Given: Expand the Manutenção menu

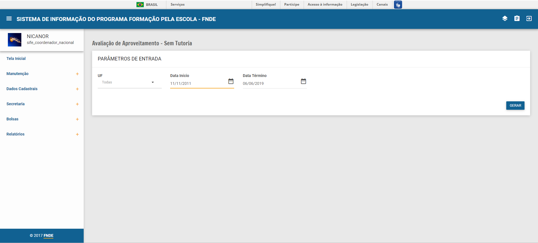Looking at the screenshot, I should tap(77, 74).
